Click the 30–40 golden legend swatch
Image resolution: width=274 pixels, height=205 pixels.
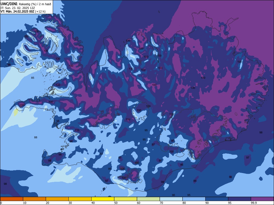coord(80,199)
